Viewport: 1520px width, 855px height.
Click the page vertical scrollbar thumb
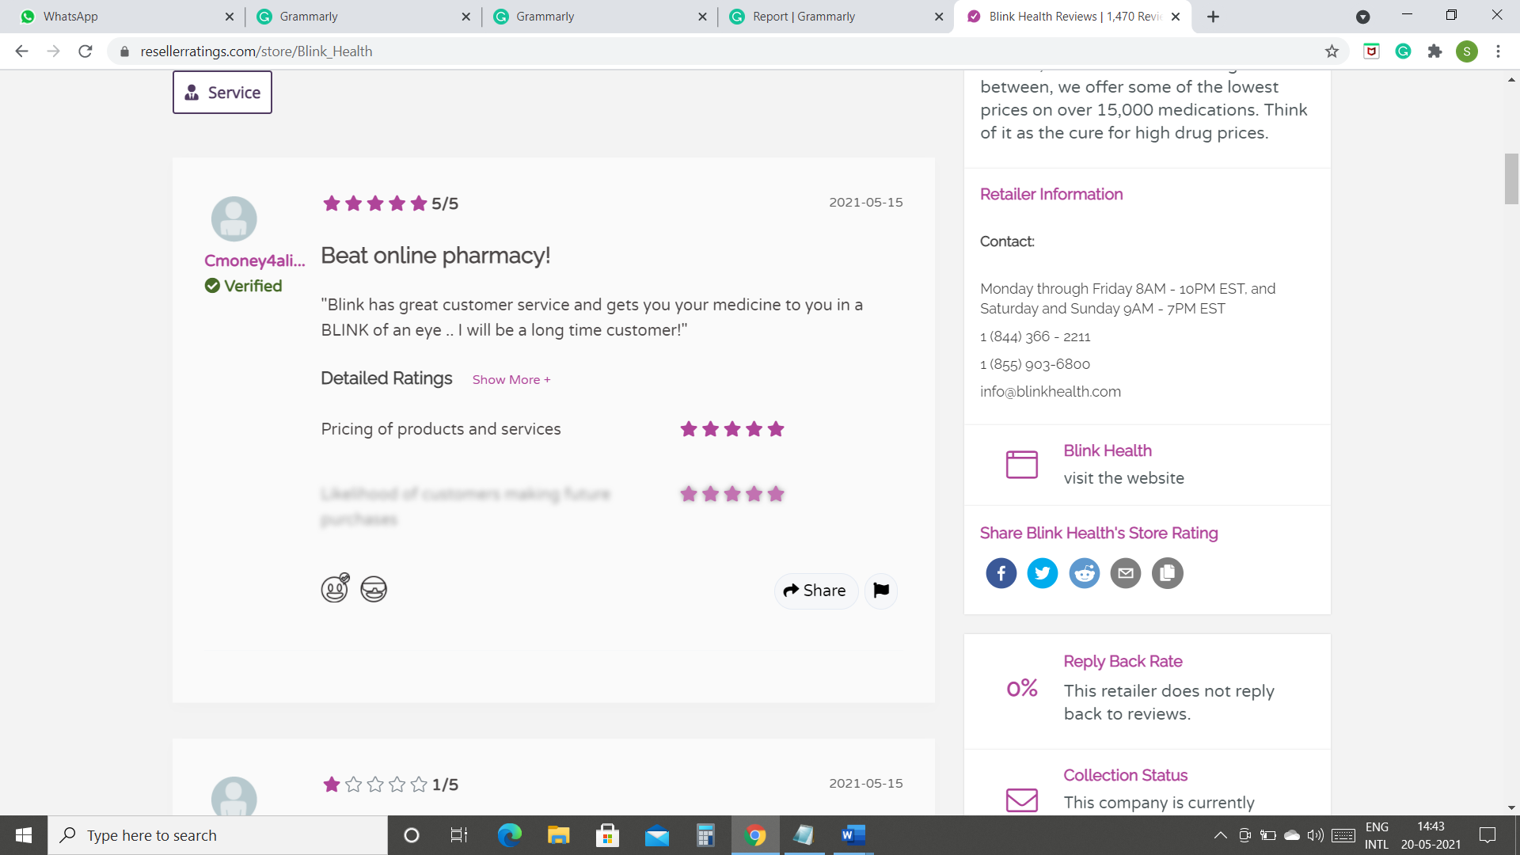(x=1511, y=180)
